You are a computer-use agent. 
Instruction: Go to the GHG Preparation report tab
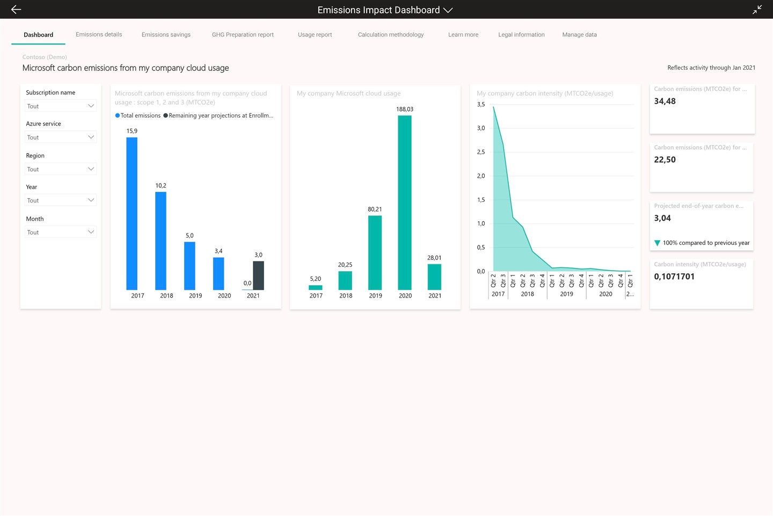243,35
